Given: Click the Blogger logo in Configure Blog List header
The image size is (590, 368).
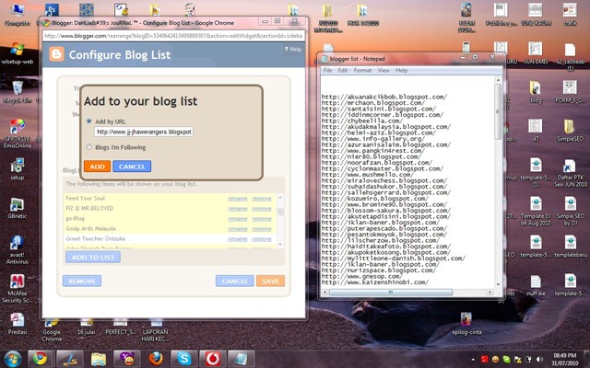Looking at the screenshot, I should 56,54.
